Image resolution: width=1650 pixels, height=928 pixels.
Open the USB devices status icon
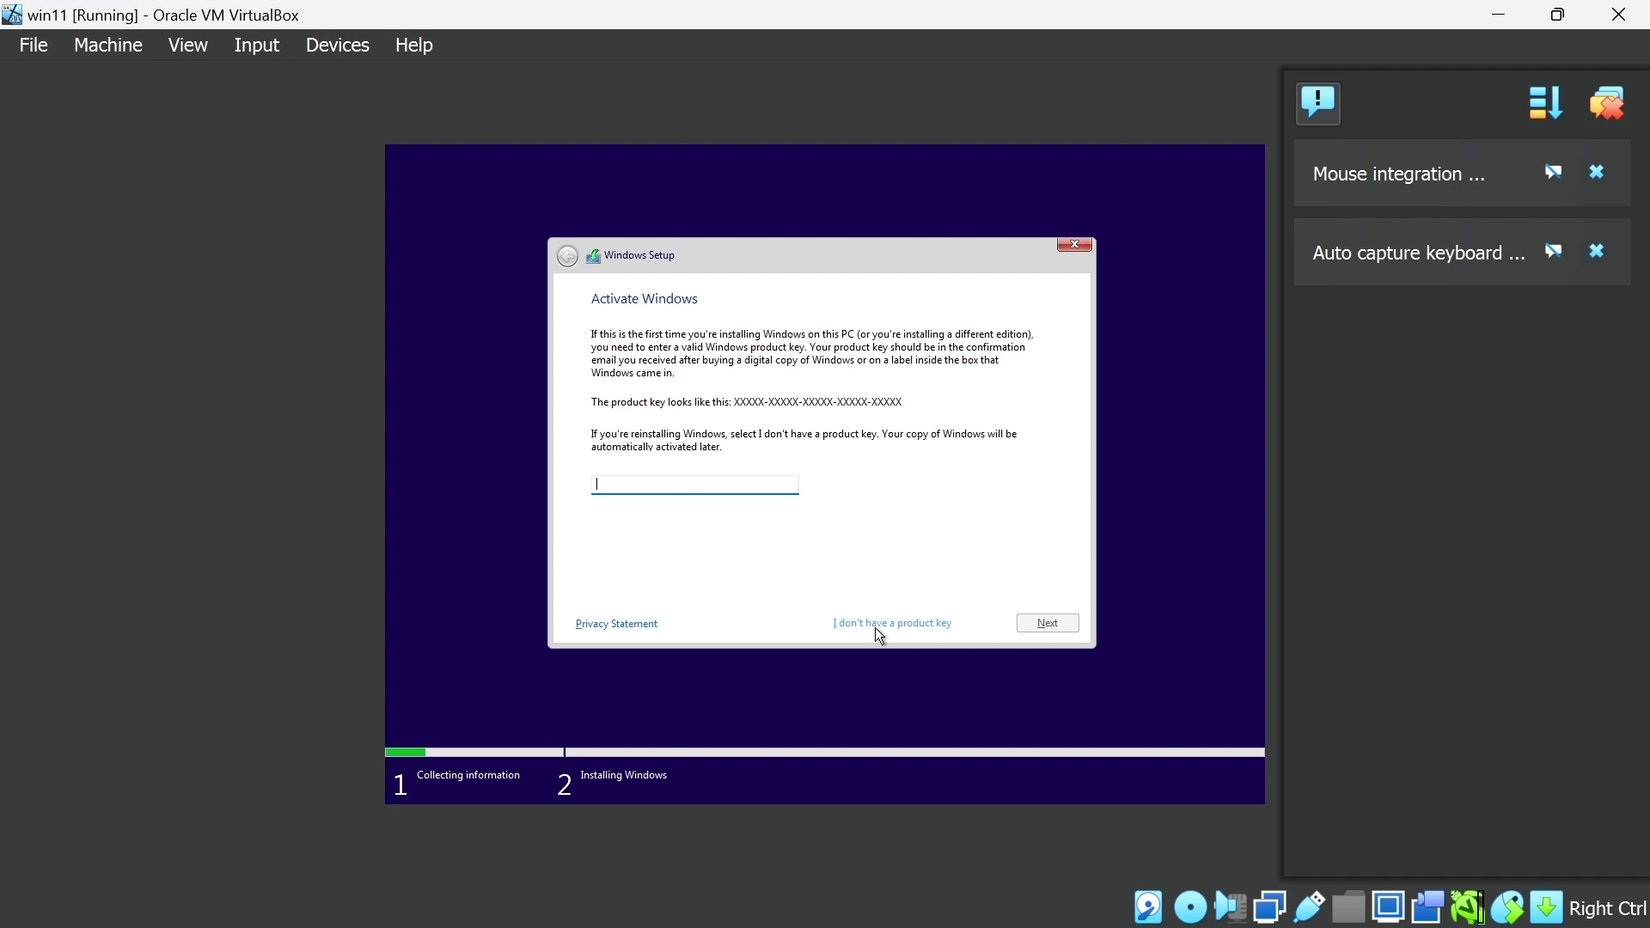click(1309, 907)
